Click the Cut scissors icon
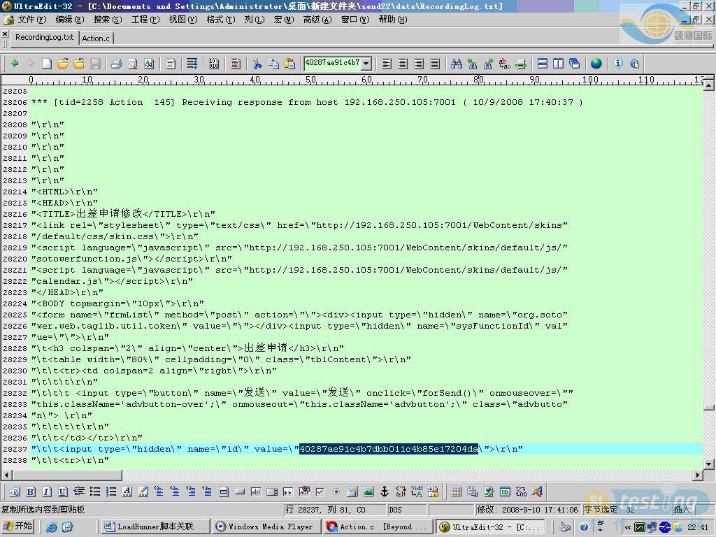The image size is (716, 537). click(x=257, y=64)
